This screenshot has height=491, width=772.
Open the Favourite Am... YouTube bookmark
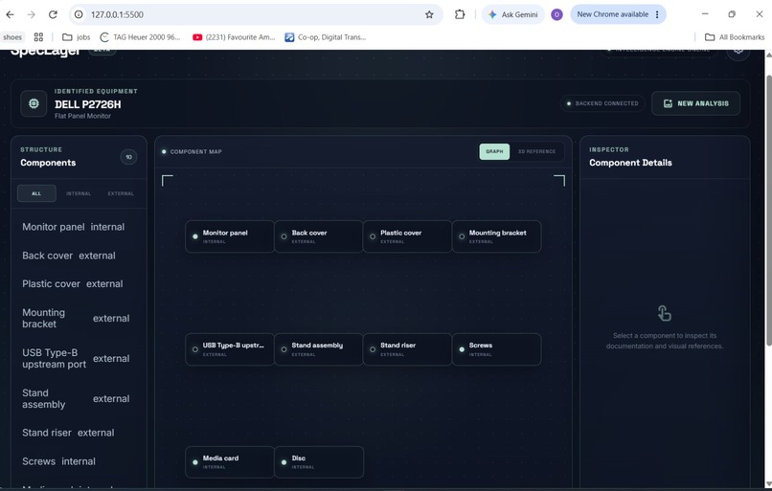234,37
